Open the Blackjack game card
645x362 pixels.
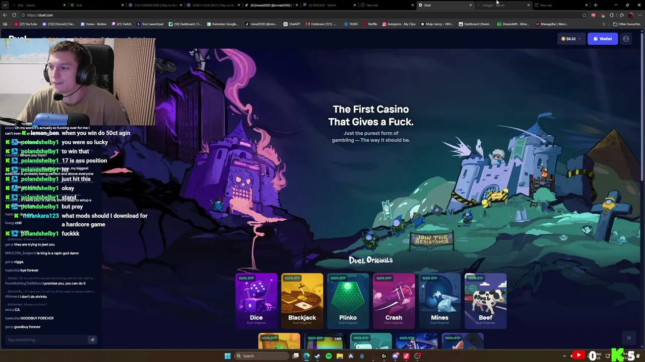pyautogui.click(x=302, y=301)
